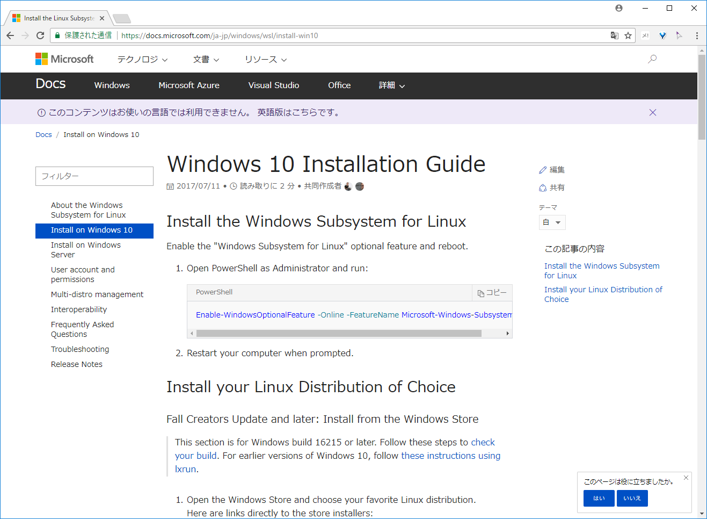Screen dimensions: 707x519
Task: Expand the テクノロジ dropdown menu
Action: coord(142,59)
